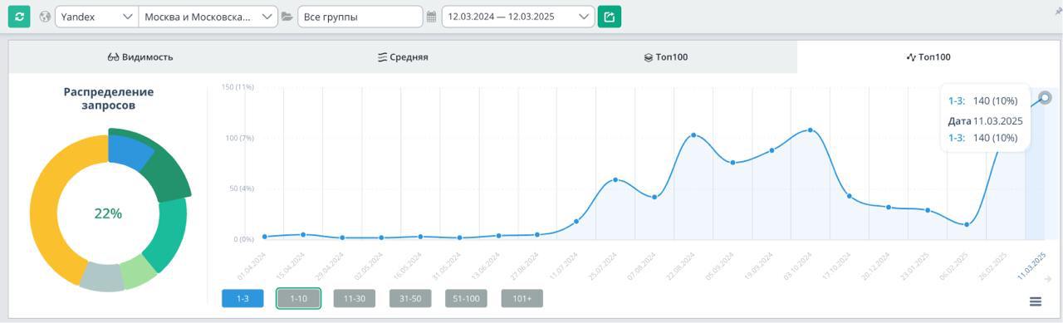Viewport: 1063px width, 323px height.
Task: Click the data point for 07.08.2024
Action: click(654, 197)
